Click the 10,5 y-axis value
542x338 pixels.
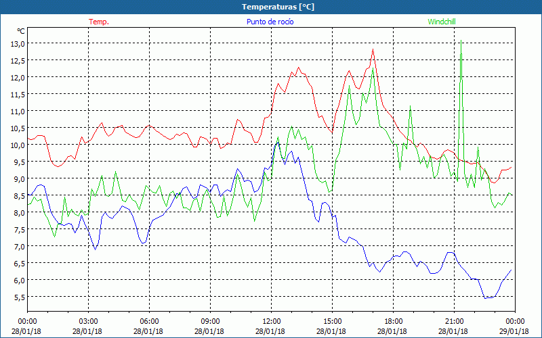point(18,128)
